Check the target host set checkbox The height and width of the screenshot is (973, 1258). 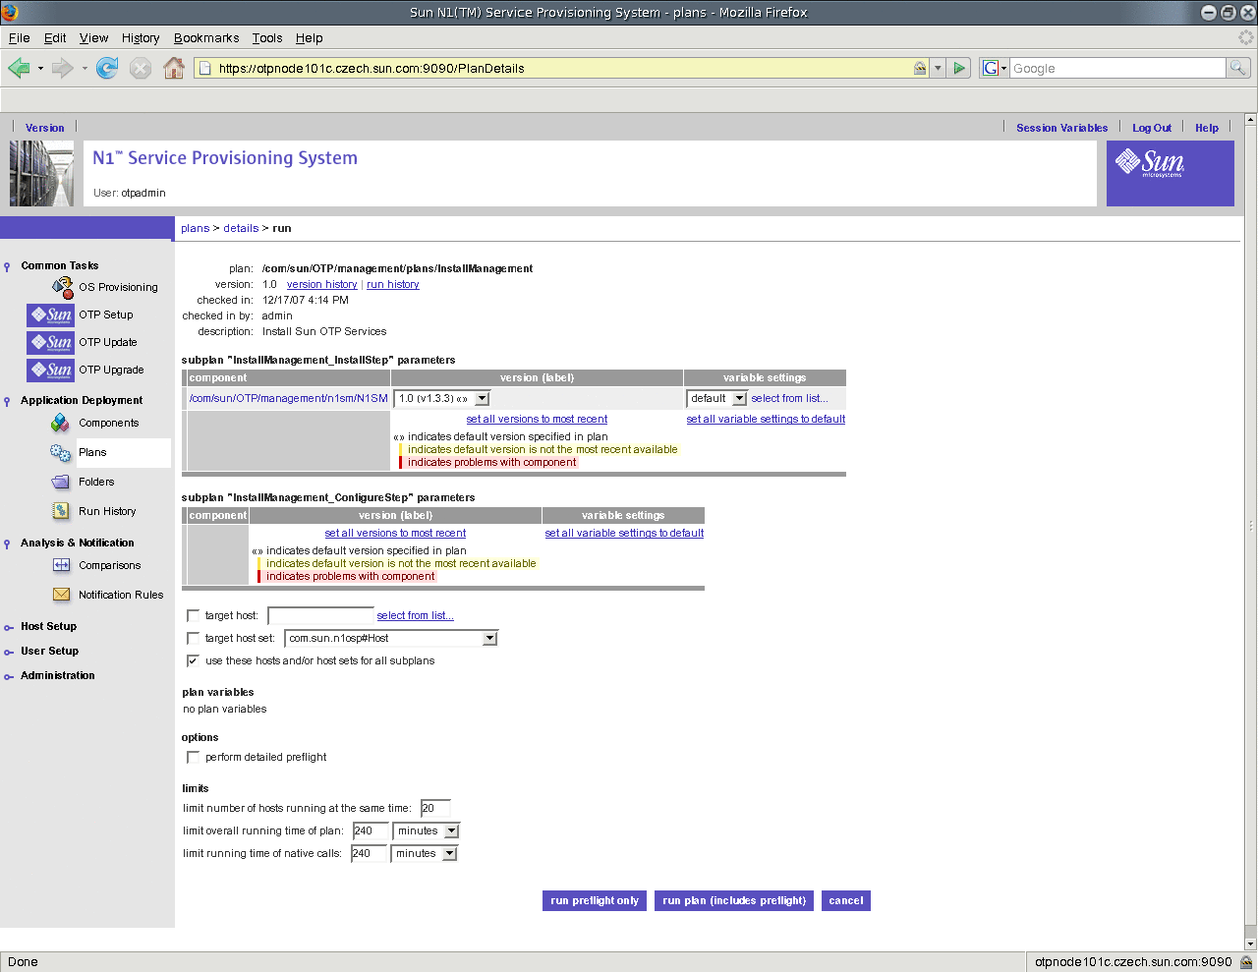[193, 638]
